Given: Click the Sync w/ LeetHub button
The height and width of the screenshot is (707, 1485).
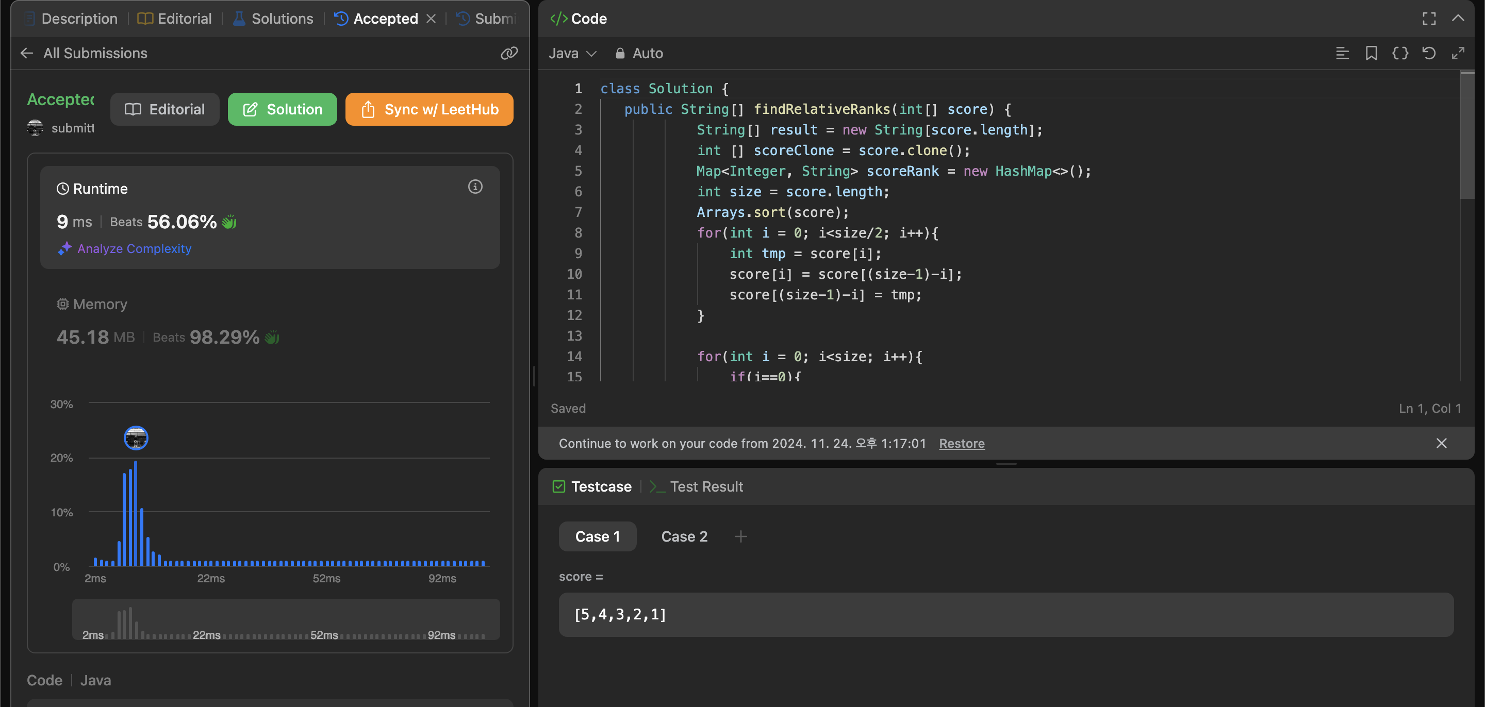Looking at the screenshot, I should coord(429,109).
